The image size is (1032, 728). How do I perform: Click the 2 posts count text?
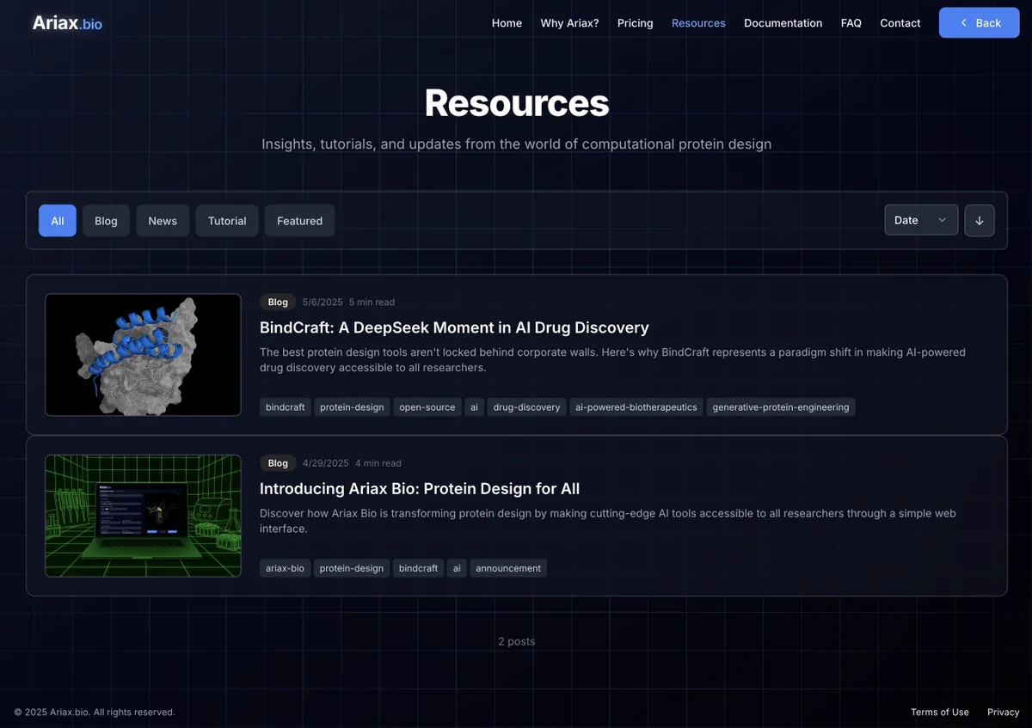(517, 641)
